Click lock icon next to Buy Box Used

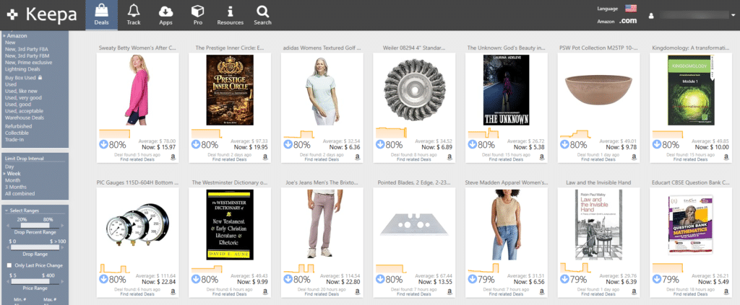click(40, 77)
